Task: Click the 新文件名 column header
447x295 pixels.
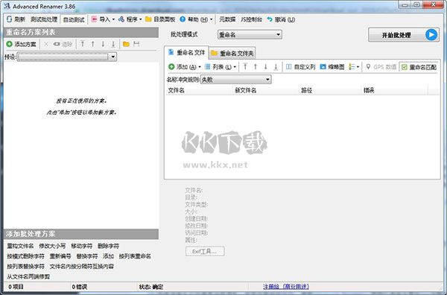Action: [266, 90]
